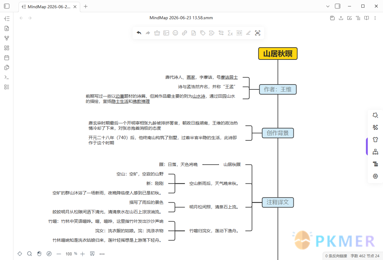383x260 pixels.
Task: Save the mind map with the floppy disk icon
Action: tap(332, 18)
